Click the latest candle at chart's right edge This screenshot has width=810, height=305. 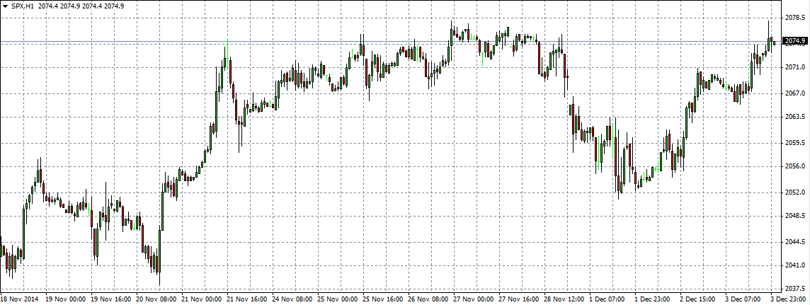pyautogui.click(x=775, y=43)
